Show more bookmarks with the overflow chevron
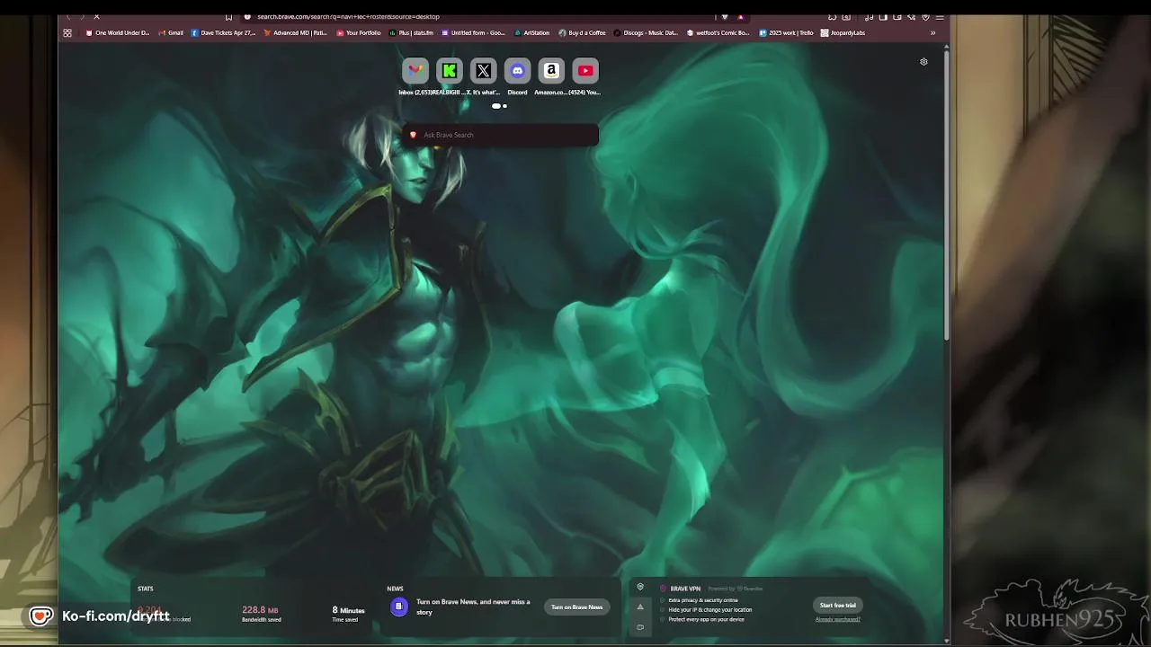Screen dimensions: 1151x647 tap(932, 33)
